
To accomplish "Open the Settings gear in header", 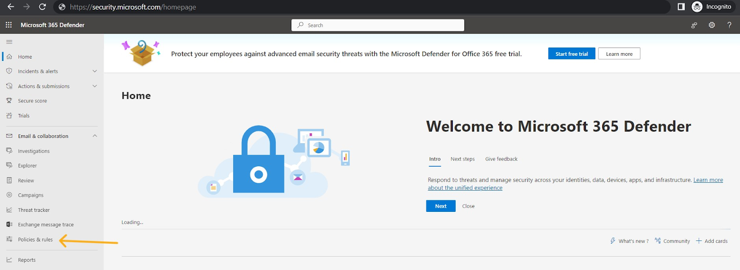I will coord(712,25).
